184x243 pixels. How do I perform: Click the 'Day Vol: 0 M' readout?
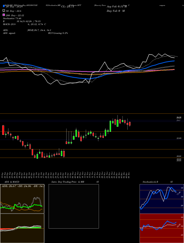116,11
